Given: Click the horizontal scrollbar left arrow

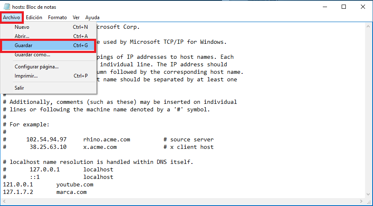Looking at the screenshot, I should click(x=4, y=201).
